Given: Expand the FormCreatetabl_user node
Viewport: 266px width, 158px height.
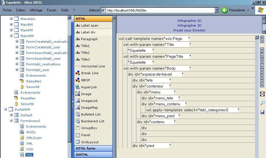Looking at the screenshot, I should point(17,47).
